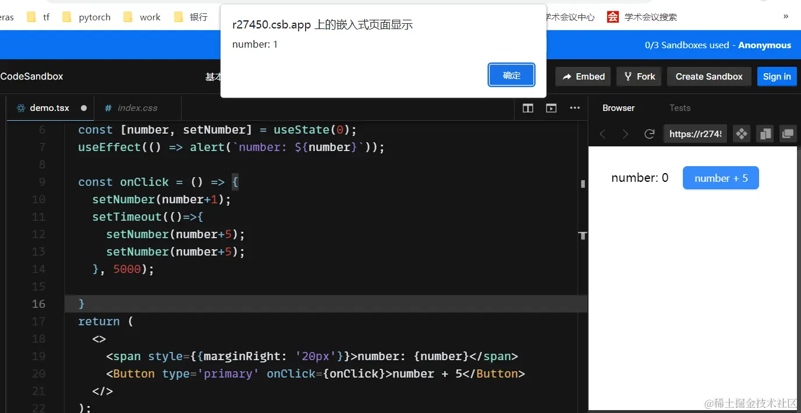Open the index.css editor tab
801x413 pixels.
coord(137,108)
